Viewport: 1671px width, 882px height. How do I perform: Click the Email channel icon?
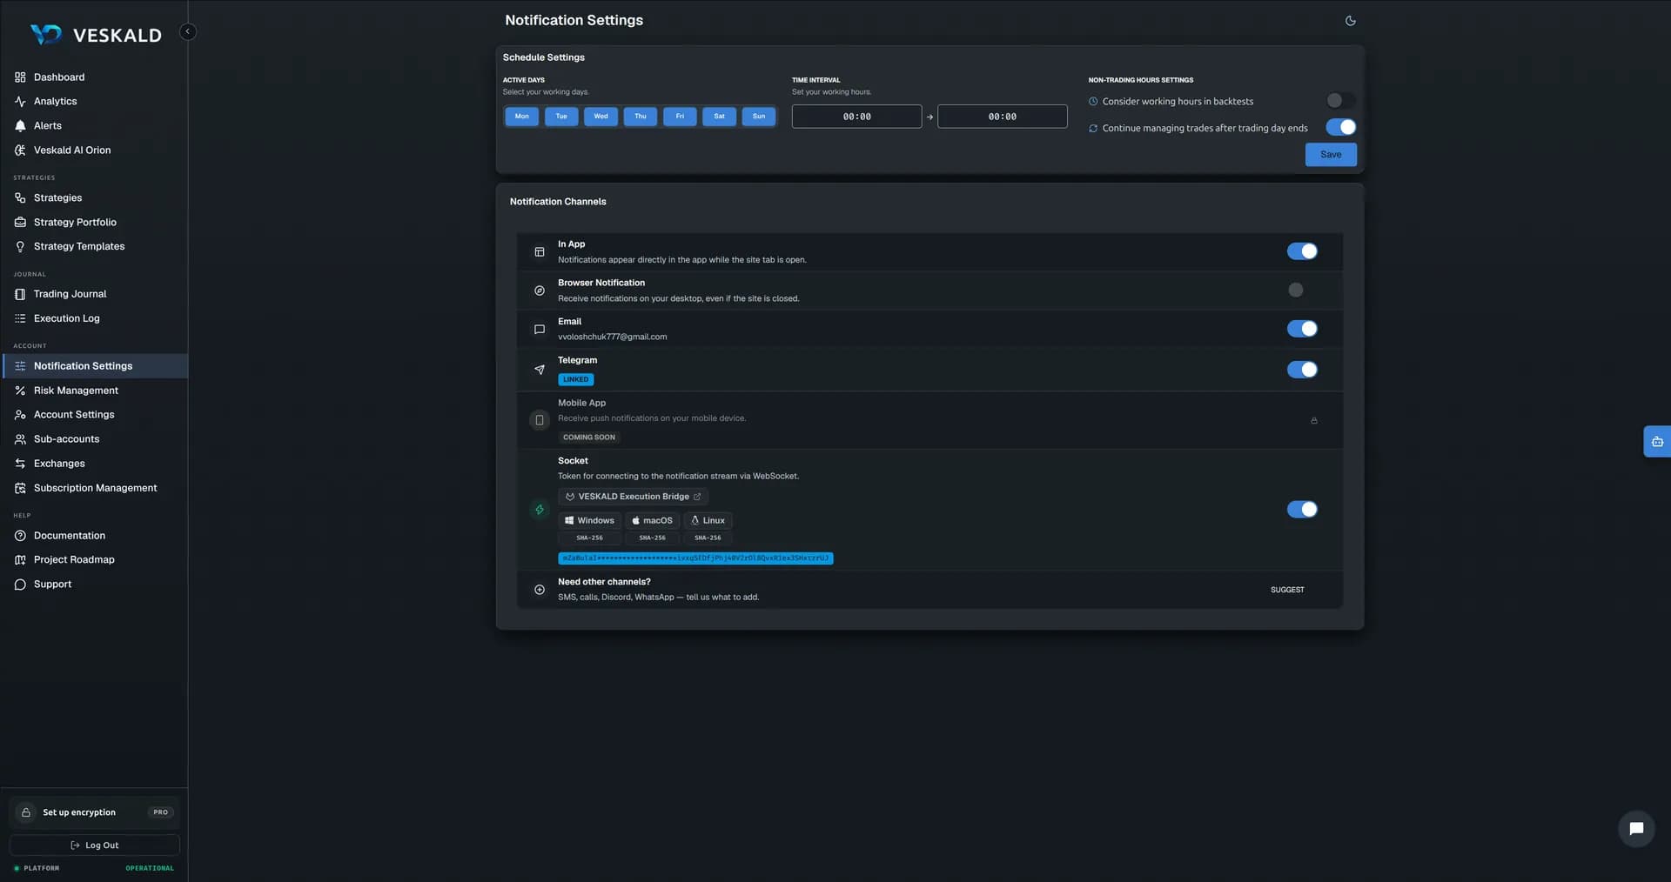(x=540, y=330)
